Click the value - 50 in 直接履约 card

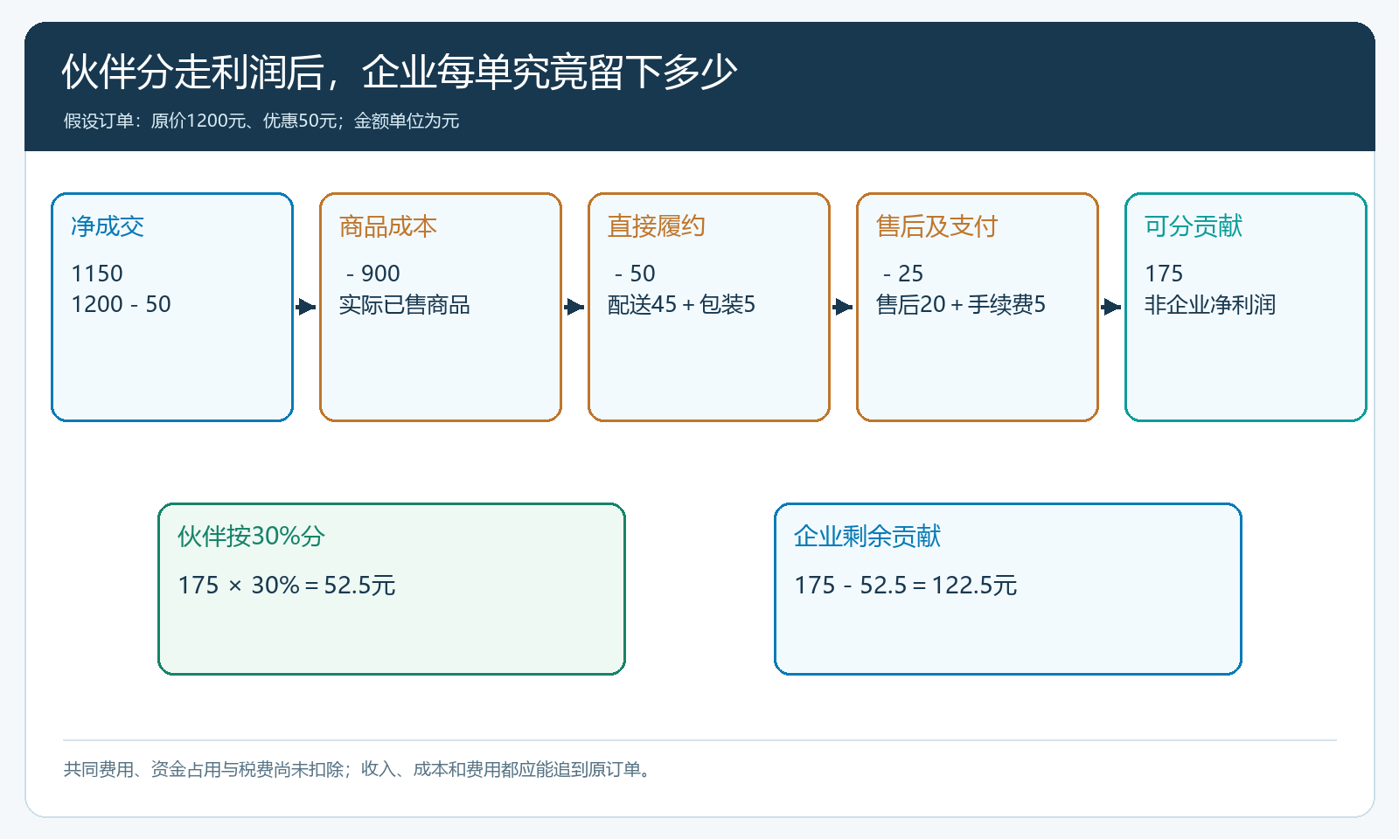635,274
